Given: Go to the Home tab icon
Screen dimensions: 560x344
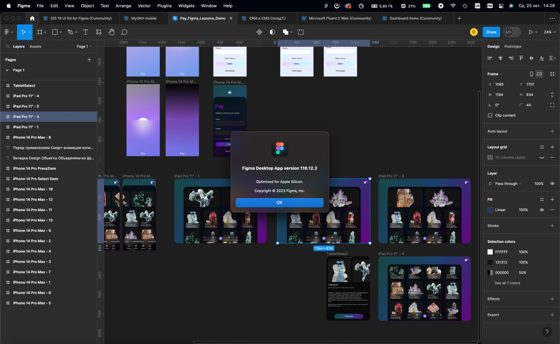Looking at the screenshot, I should (32, 18).
